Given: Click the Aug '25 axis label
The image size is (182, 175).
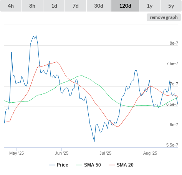Looking at the screenshot, I should pos(150,153).
